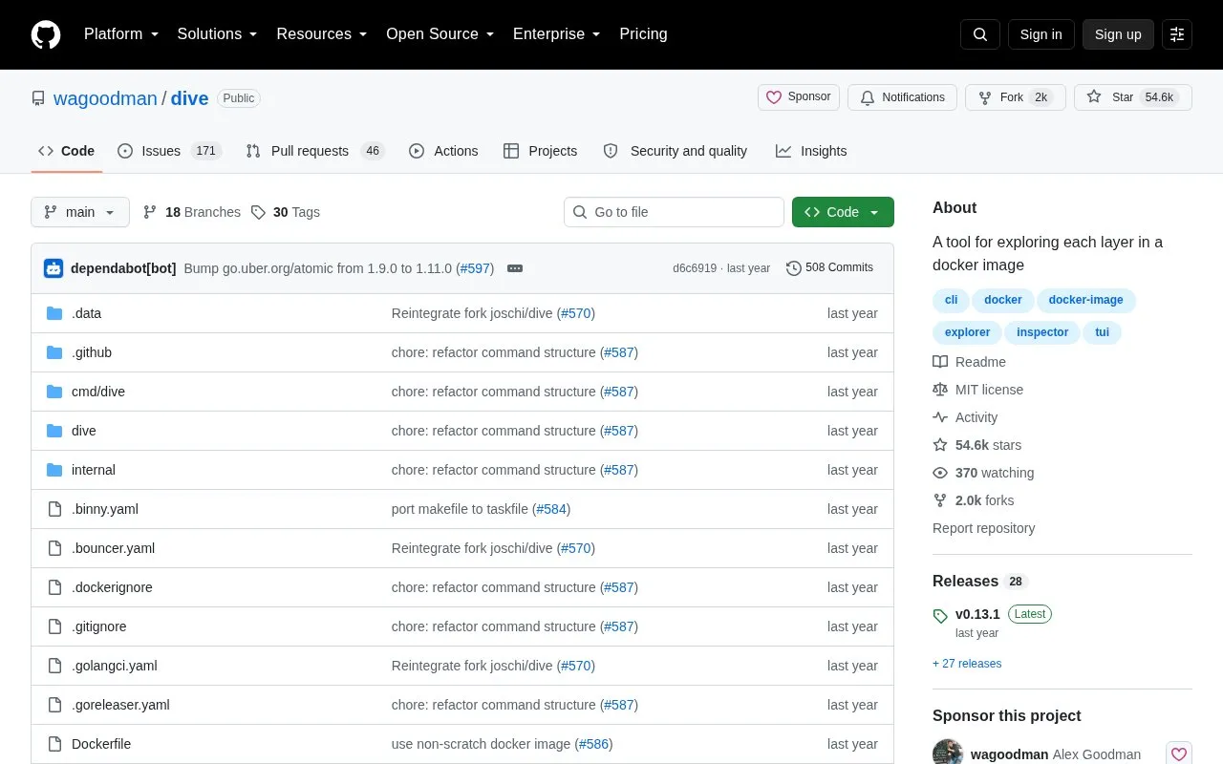Click the .data folder icon
1223x764 pixels.
(x=54, y=313)
